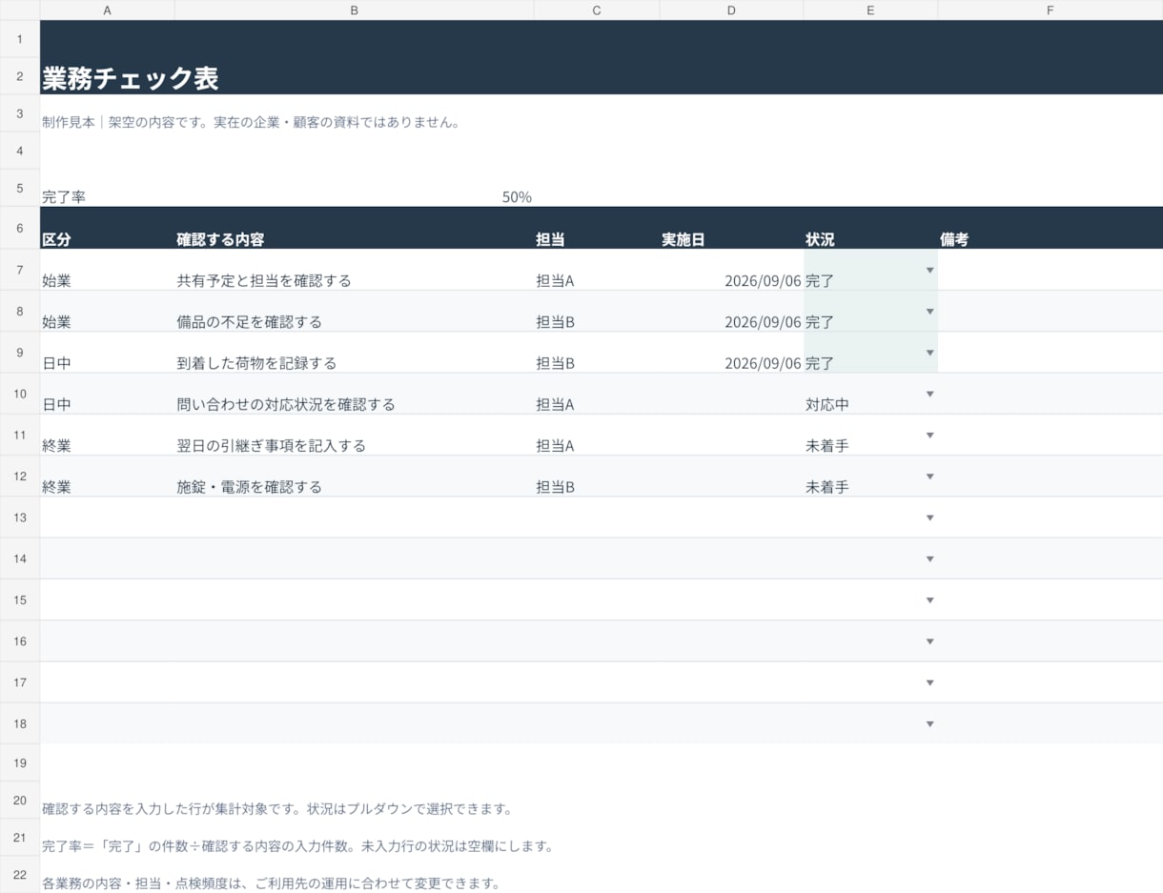Click the 区分 column heading cell
Viewport: 1163px width, 893px height.
pos(107,228)
